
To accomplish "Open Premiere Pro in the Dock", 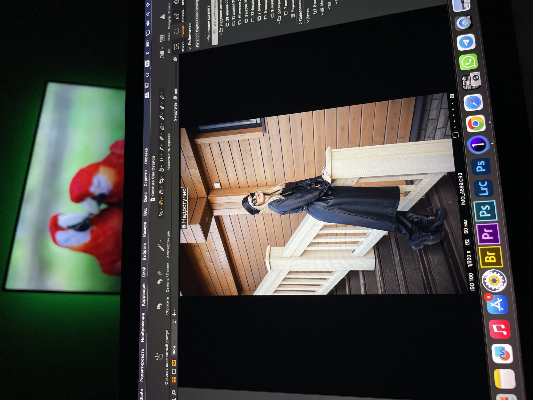I will (x=488, y=234).
